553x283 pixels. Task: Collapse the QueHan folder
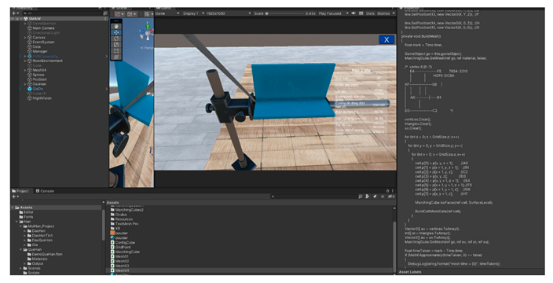click(20, 249)
